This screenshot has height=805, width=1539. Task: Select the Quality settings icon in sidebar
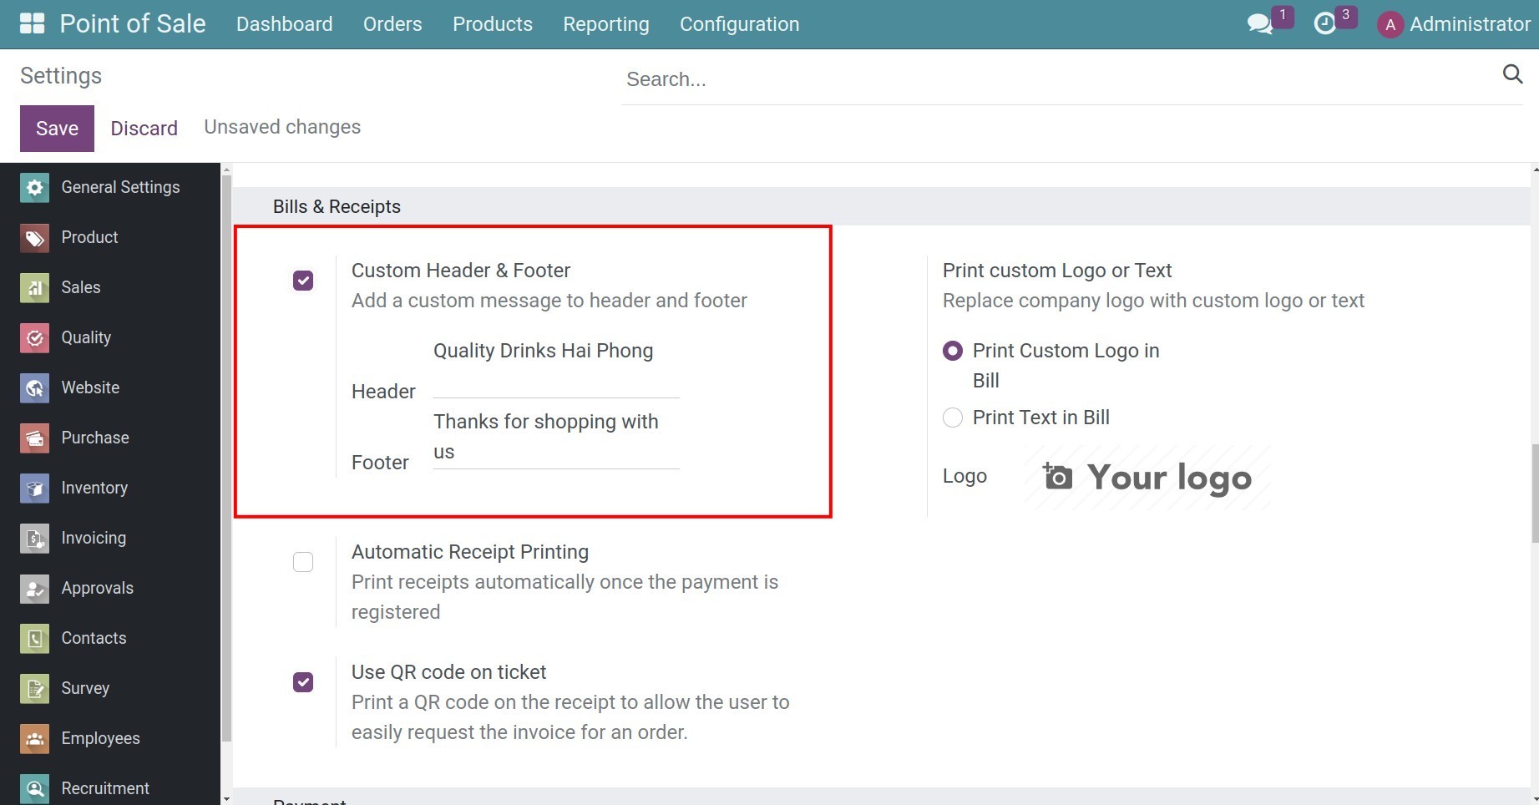33,337
